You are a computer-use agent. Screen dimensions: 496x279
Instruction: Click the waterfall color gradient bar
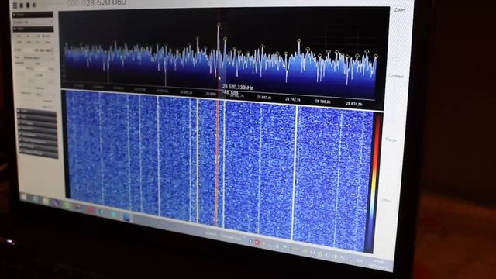(x=374, y=184)
